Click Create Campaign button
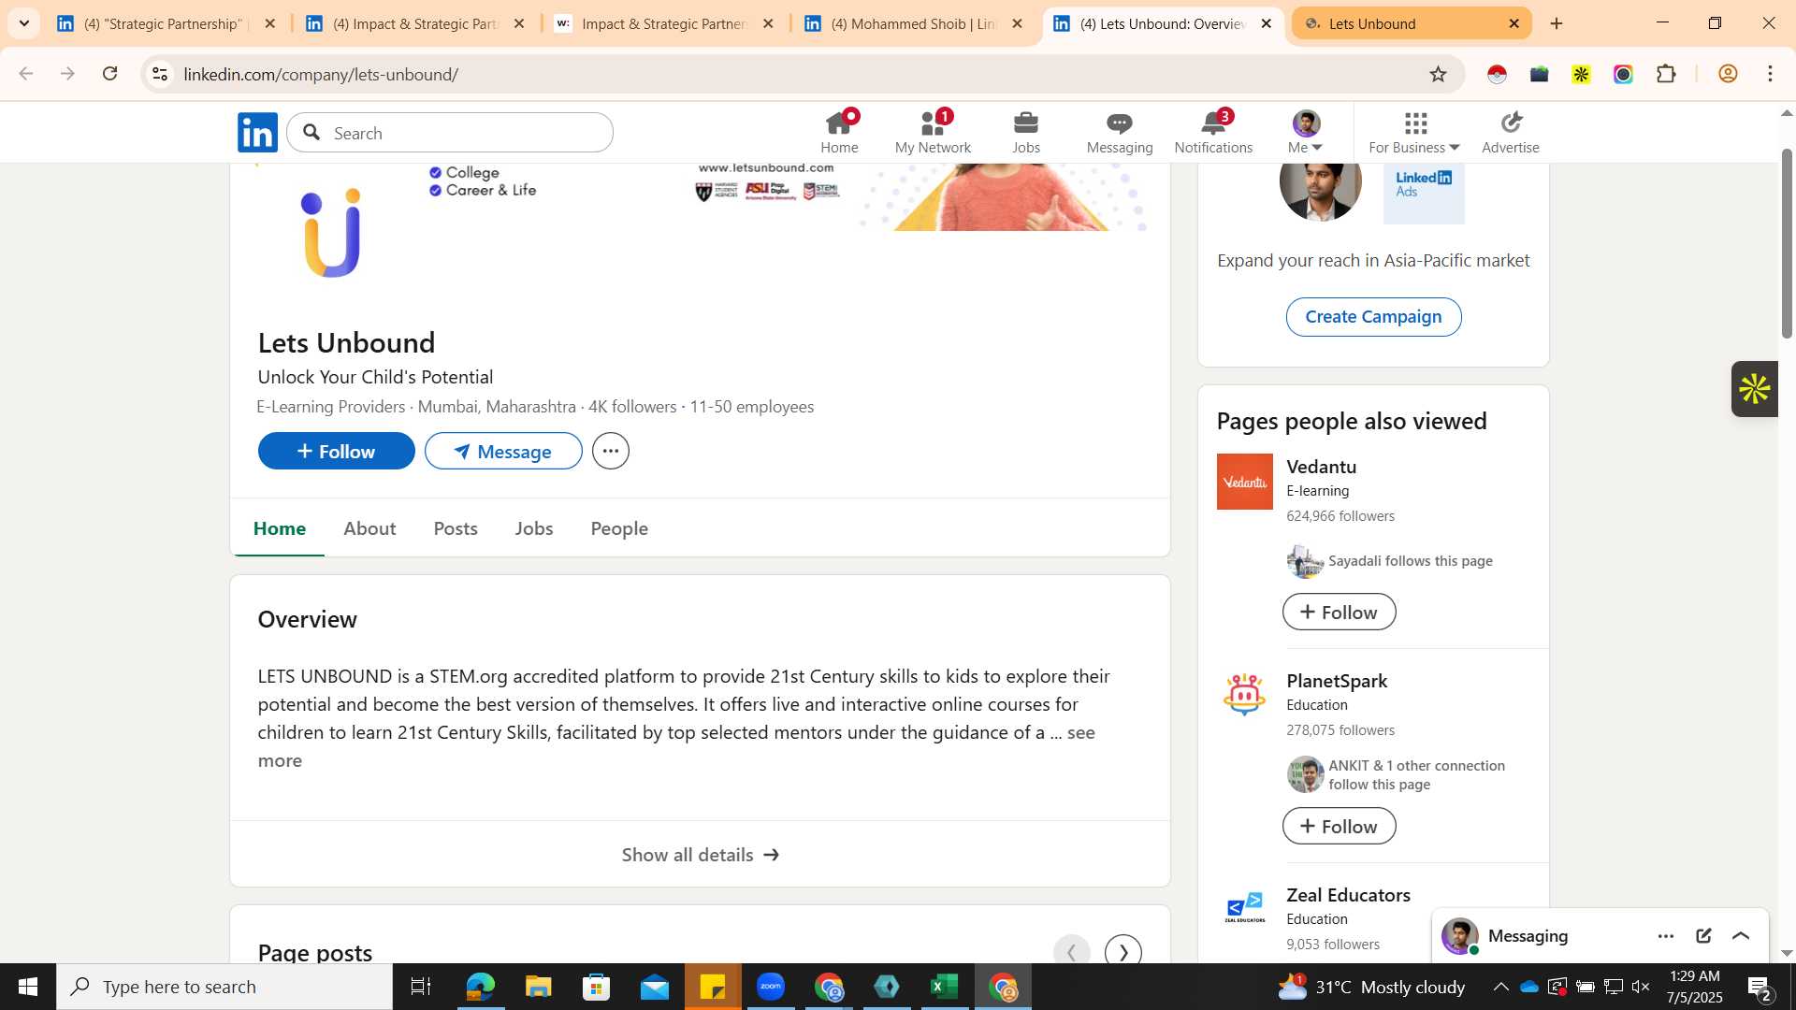The height and width of the screenshot is (1010, 1796). (x=1373, y=317)
